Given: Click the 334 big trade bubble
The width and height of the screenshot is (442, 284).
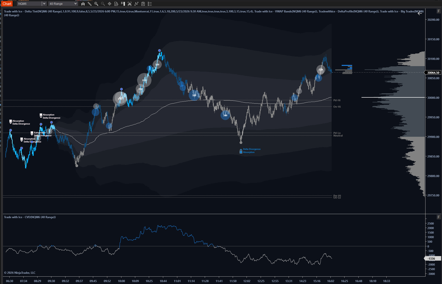Looking at the screenshot, I should tap(140, 89).
